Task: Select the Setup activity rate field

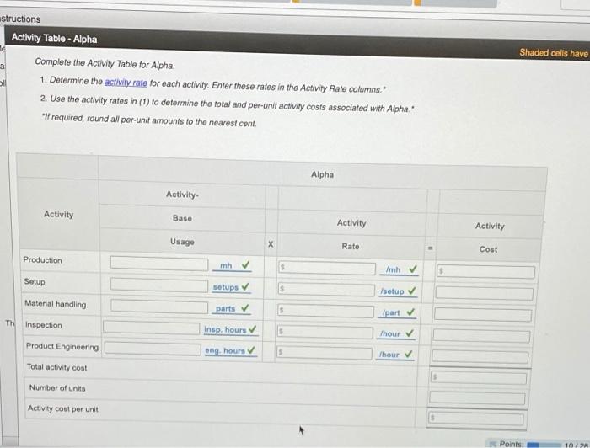Action: 326,290
